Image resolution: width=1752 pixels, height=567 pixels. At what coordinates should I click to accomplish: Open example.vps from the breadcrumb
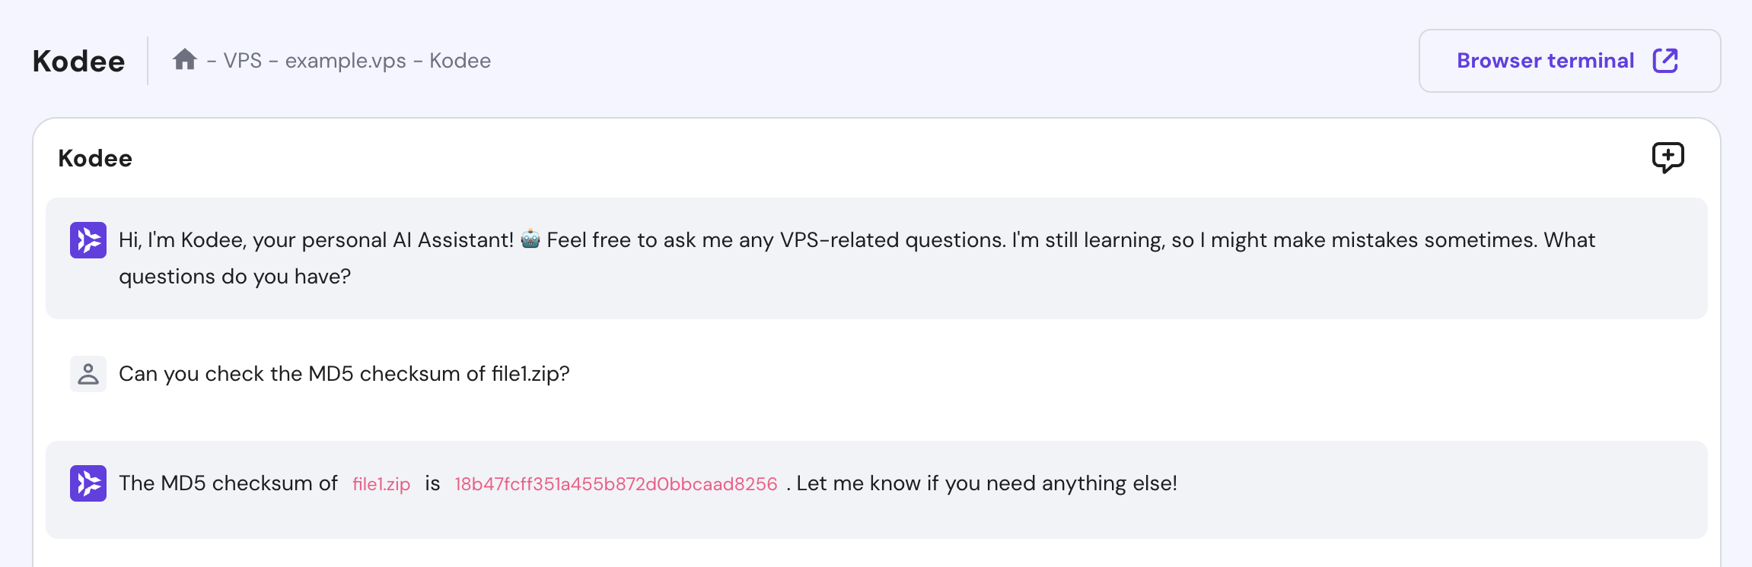[346, 61]
